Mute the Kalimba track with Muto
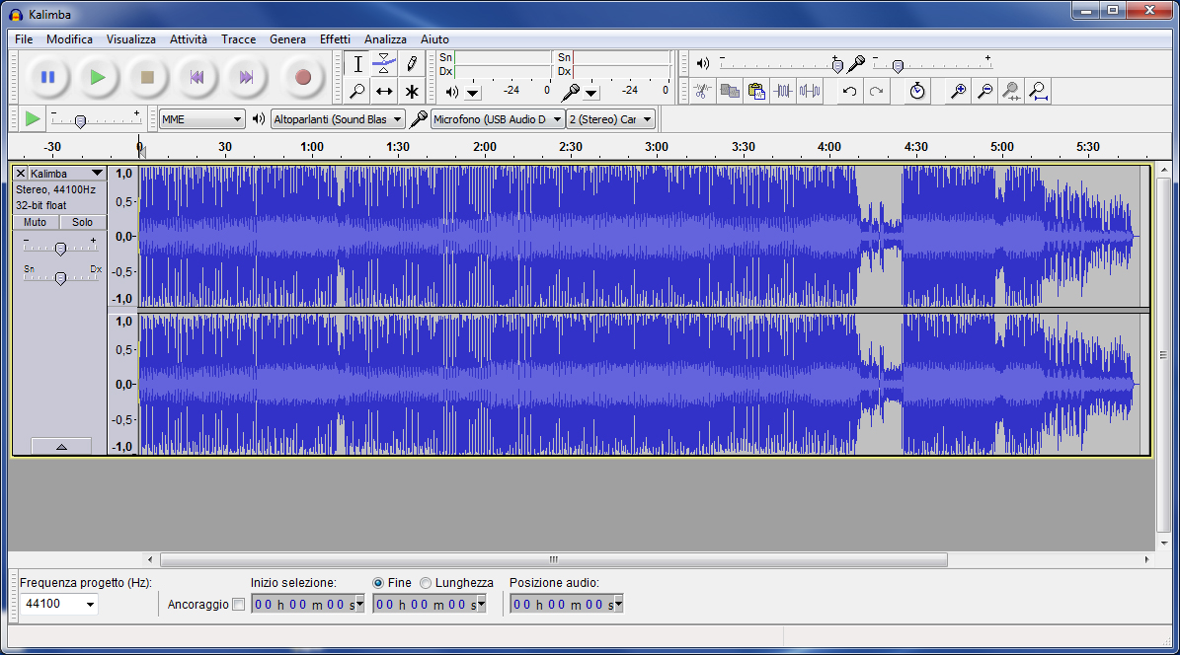1180x655 pixels. point(36,223)
